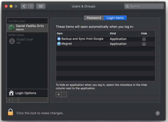Image resolution: width=168 pixels, height=122 pixels.
Task: Click the Show All grid icon
Action: [41, 6]
